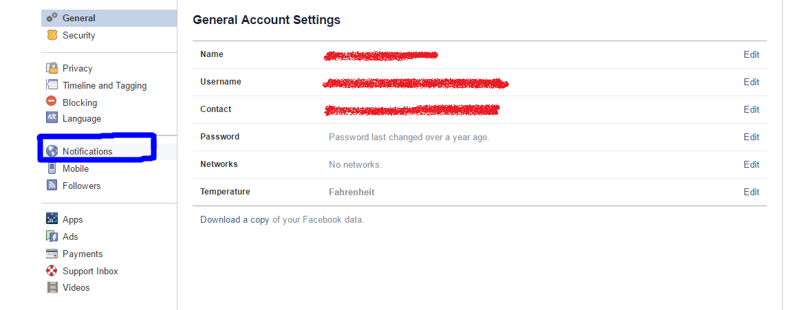Edit the Temperature setting
The width and height of the screenshot is (809, 310).
(x=751, y=192)
